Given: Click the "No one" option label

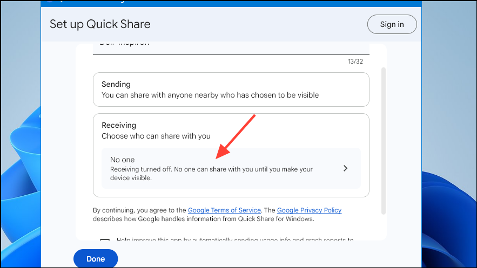Looking at the screenshot, I should (x=122, y=160).
